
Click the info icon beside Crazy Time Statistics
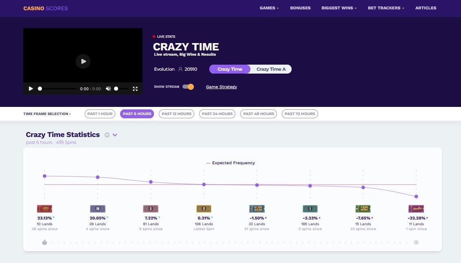[x=107, y=135]
